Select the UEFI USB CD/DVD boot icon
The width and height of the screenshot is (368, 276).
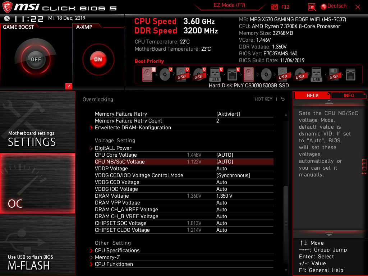pyautogui.click(x=199, y=74)
